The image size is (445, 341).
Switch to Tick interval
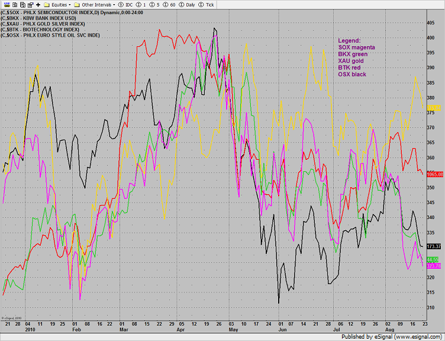[x=207, y=5]
